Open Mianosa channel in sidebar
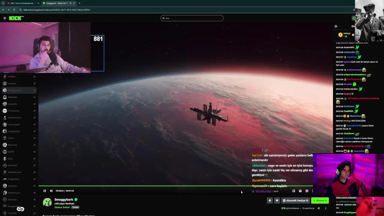384x216 pixels. (19, 145)
